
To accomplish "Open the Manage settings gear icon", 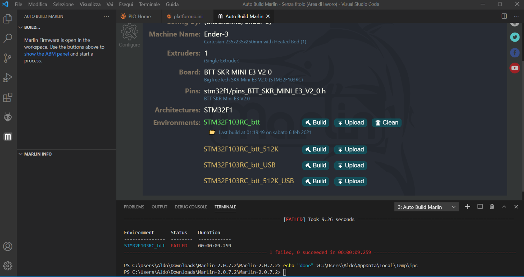I will [x=8, y=266].
